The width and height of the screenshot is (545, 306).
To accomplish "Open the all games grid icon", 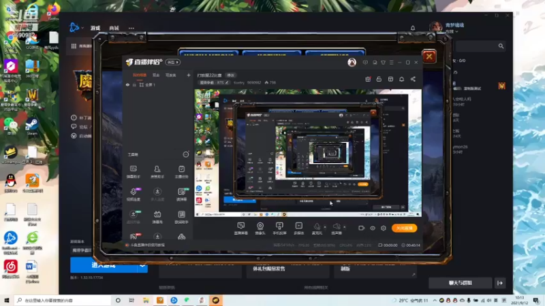I will click(x=74, y=46).
